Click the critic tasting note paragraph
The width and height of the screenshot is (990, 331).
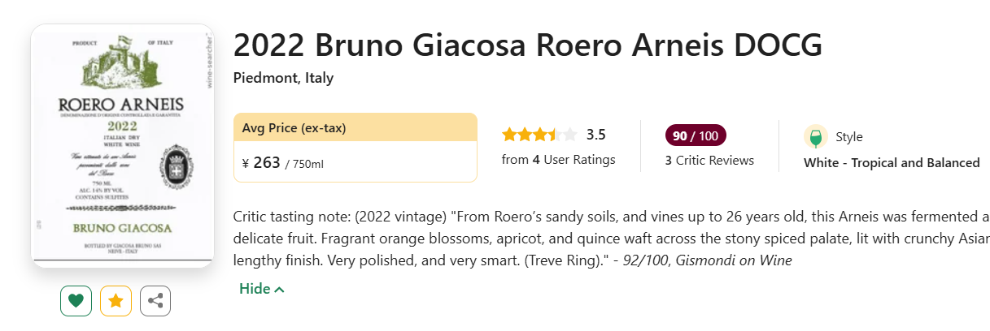611,239
